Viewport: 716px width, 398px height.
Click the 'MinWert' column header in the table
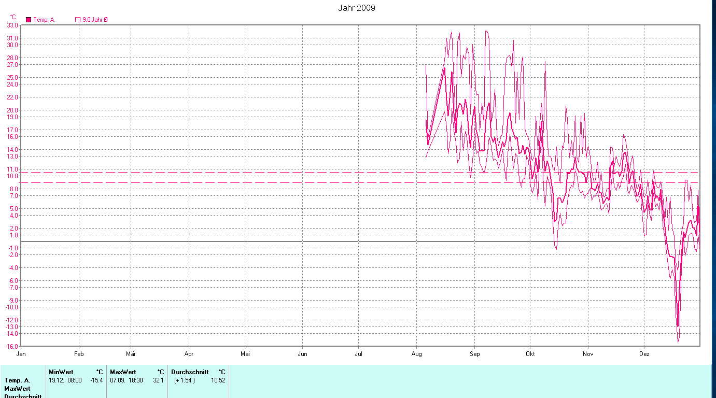[x=61, y=372]
